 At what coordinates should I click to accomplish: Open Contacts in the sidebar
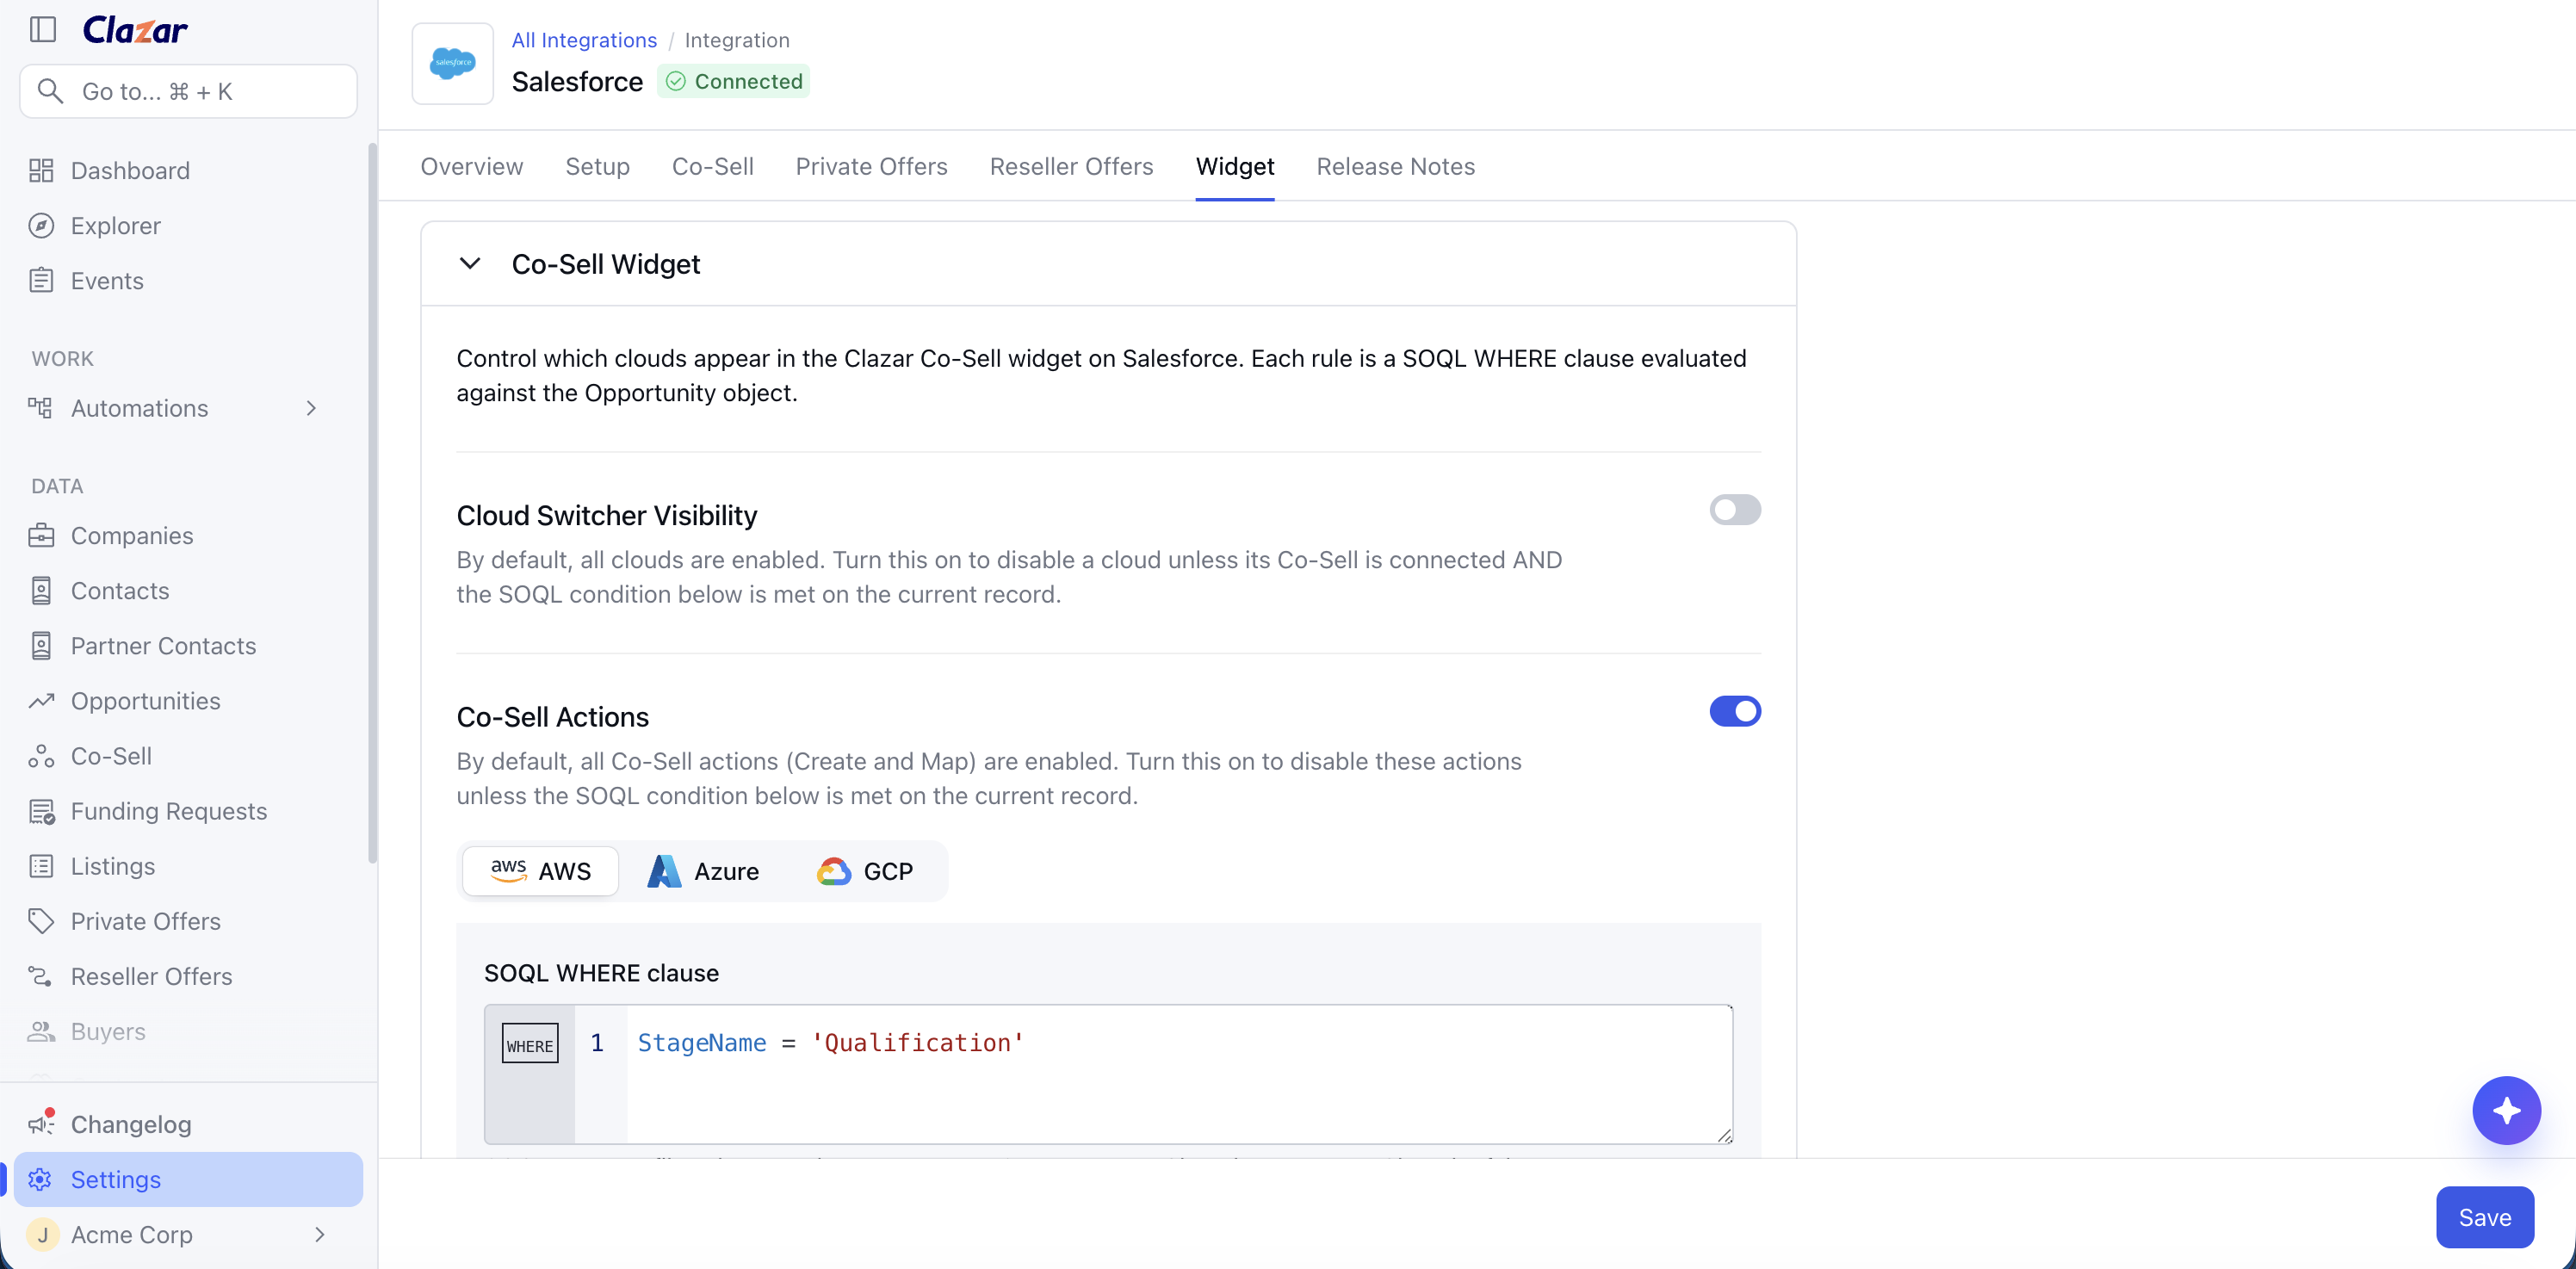pyautogui.click(x=188, y=590)
